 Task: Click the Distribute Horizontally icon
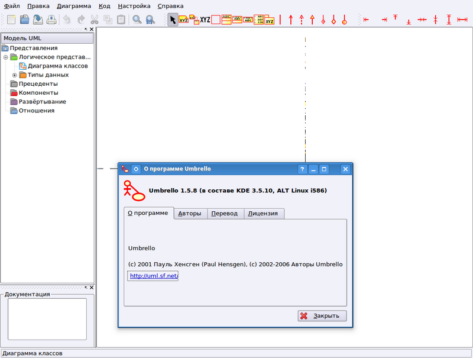[462, 20]
